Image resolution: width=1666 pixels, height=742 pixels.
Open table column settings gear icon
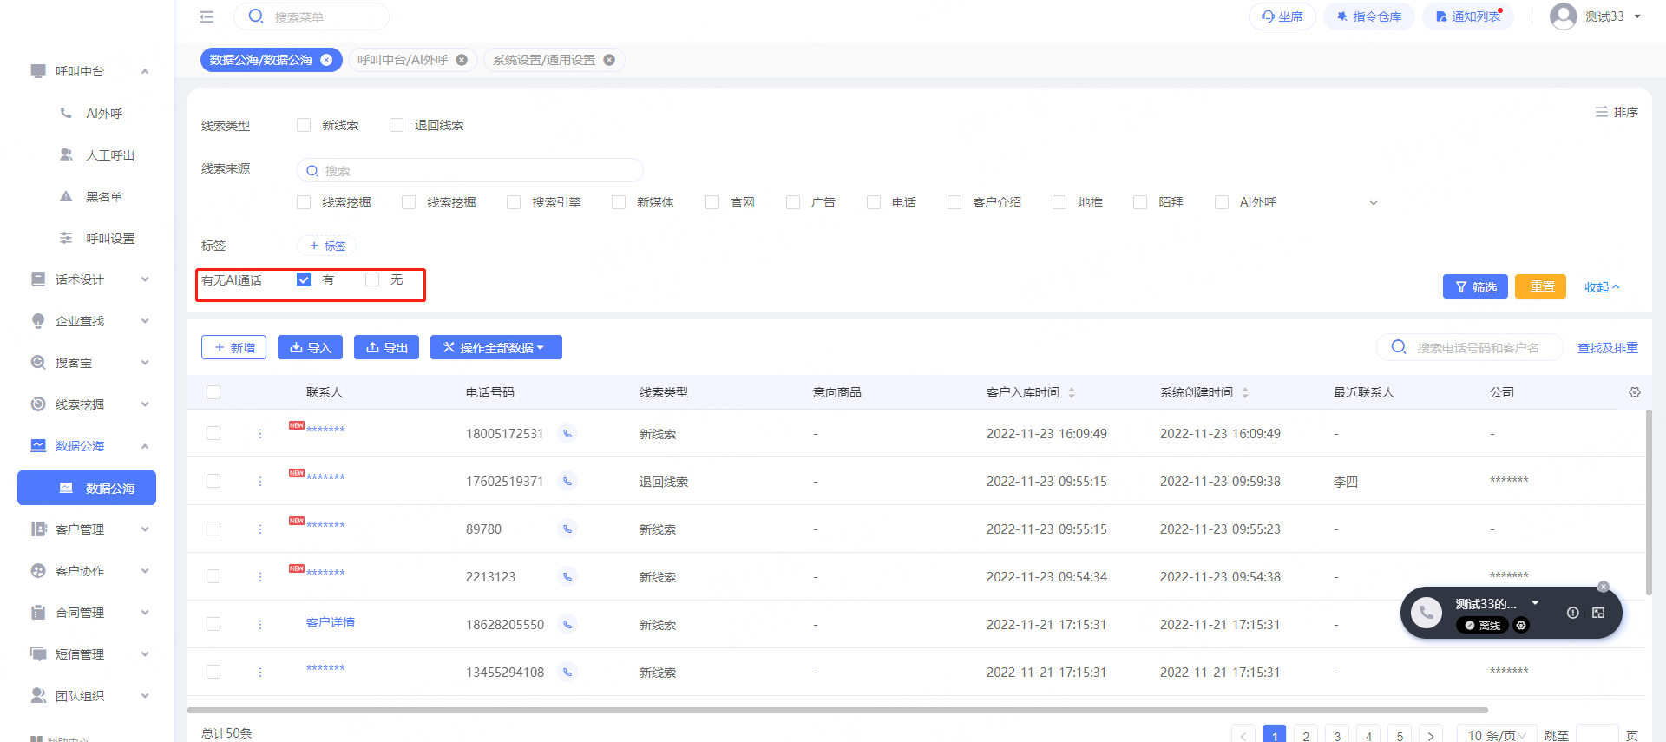1635,392
